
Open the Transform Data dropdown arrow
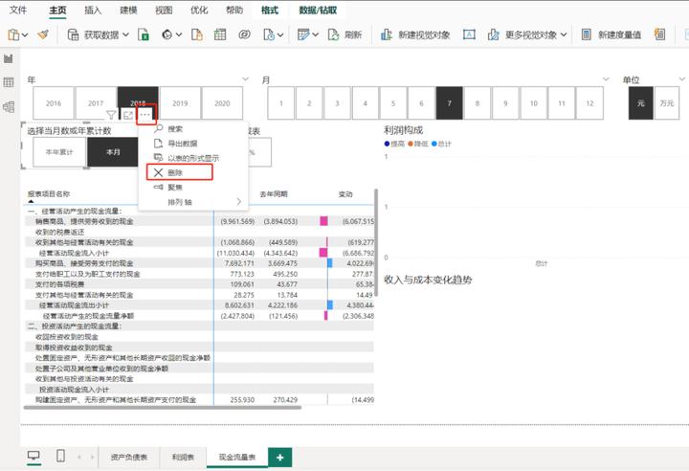coord(315,34)
